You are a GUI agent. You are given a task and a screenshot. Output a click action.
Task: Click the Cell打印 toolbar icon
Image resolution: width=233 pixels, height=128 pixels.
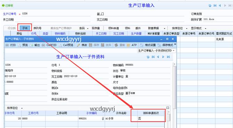point(43,45)
